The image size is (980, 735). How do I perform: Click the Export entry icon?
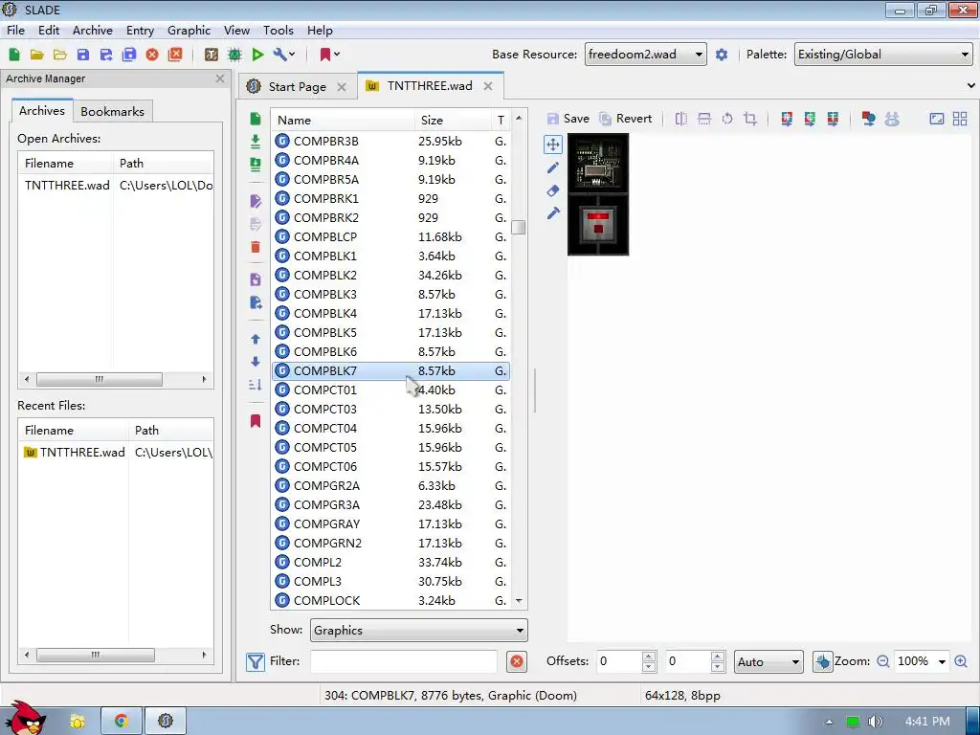[255, 302]
